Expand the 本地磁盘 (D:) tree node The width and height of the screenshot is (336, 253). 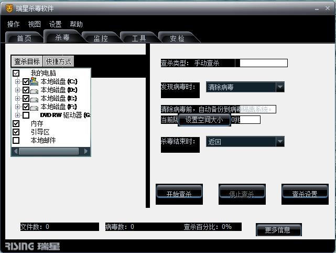point(18,90)
